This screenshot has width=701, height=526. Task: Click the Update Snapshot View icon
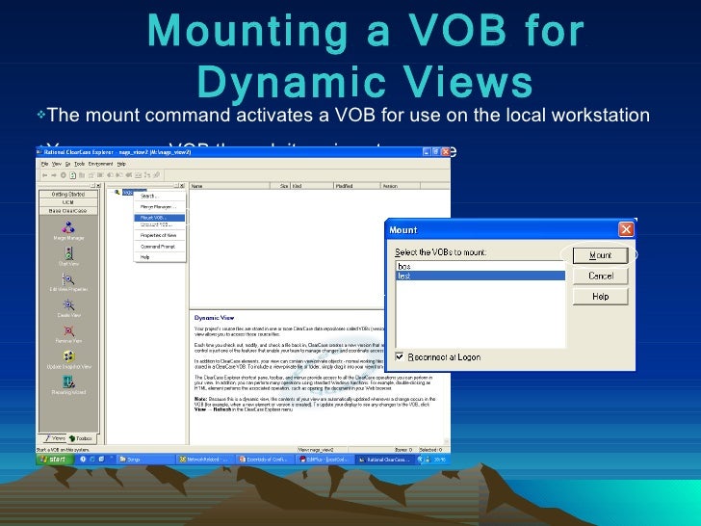pos(68,356)
